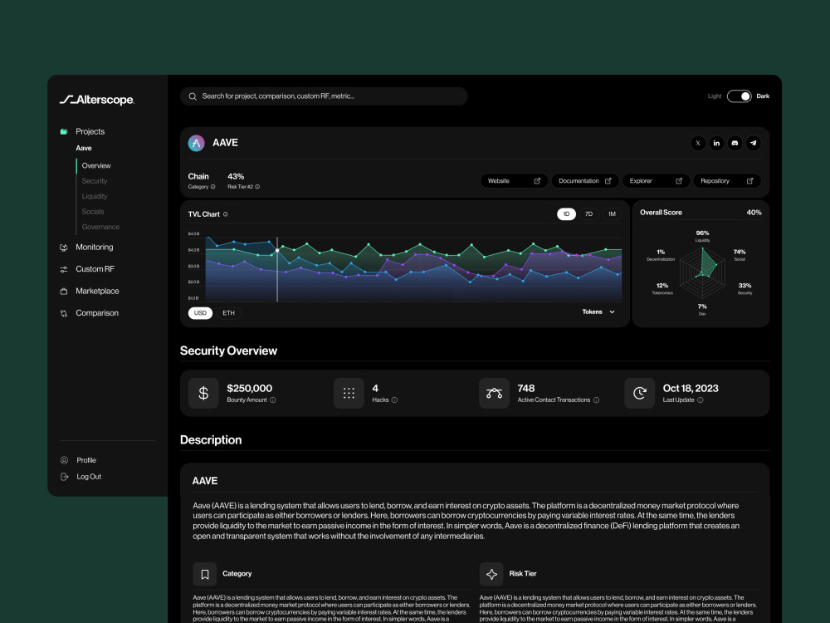The image size is (830, 623).
Task: Click the Log Out door icon
Action: (x=65, y=476)
